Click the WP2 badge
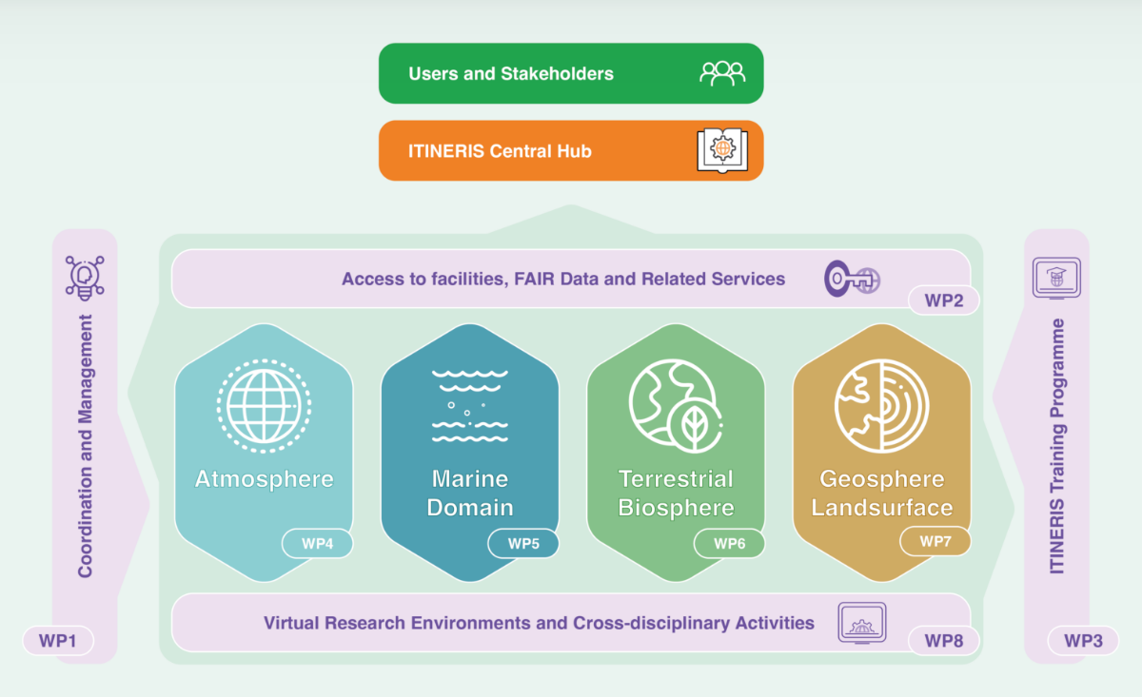Viewport: 1142px width, 697px height. [944, 300]
